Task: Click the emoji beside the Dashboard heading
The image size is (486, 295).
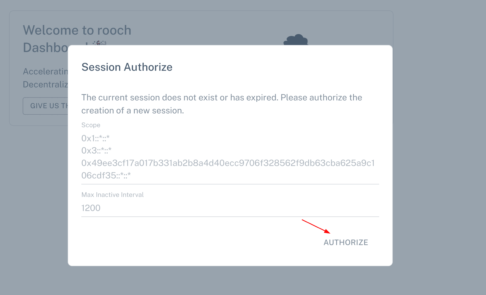Action: pyautogui.click(x=100, y=43)
